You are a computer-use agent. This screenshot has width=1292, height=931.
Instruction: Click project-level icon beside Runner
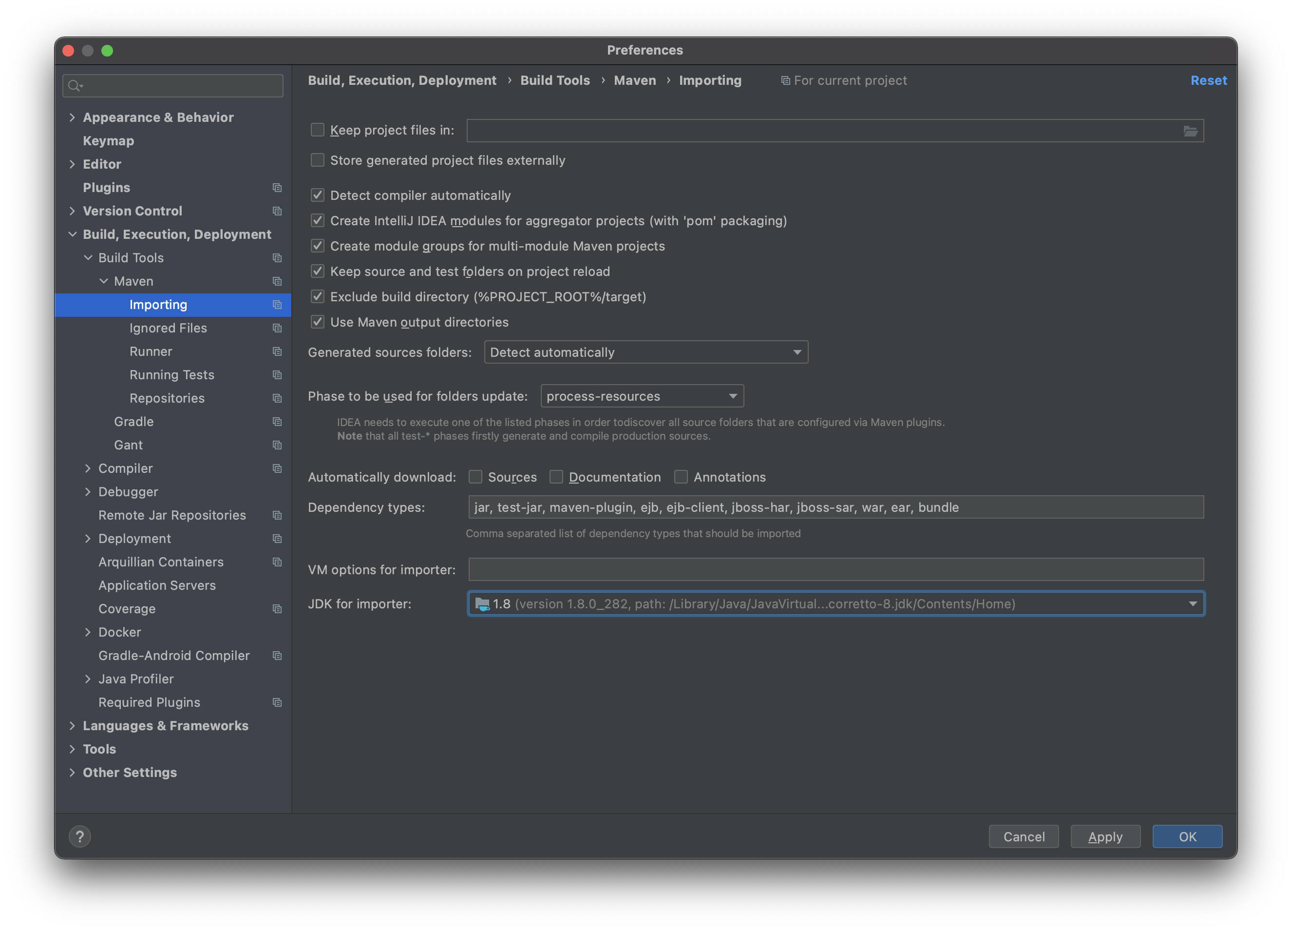[x=277, y=351]
